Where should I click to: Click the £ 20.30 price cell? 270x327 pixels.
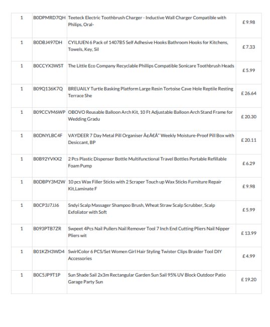tap(248, 117)
